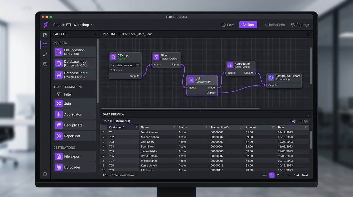Select the Join transformation icon in palette
Viewport: 353px width, 197px height.
click(59, 104)
